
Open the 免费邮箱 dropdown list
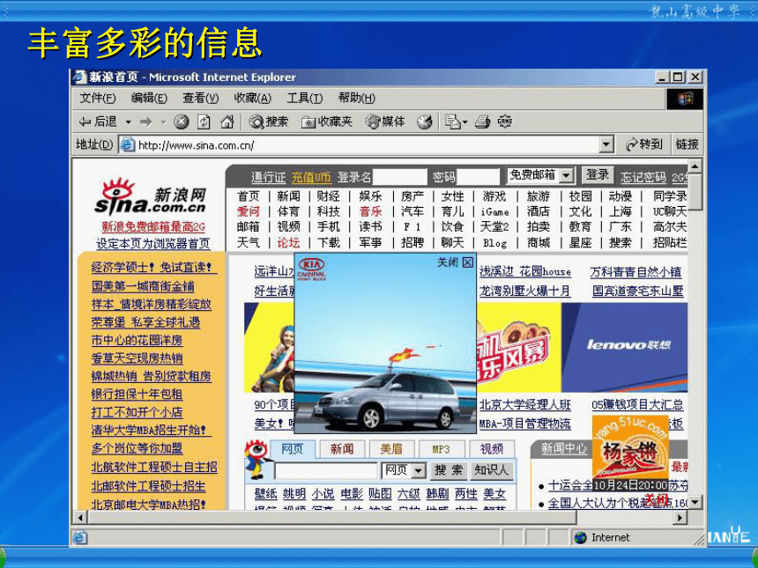point(566,175)
